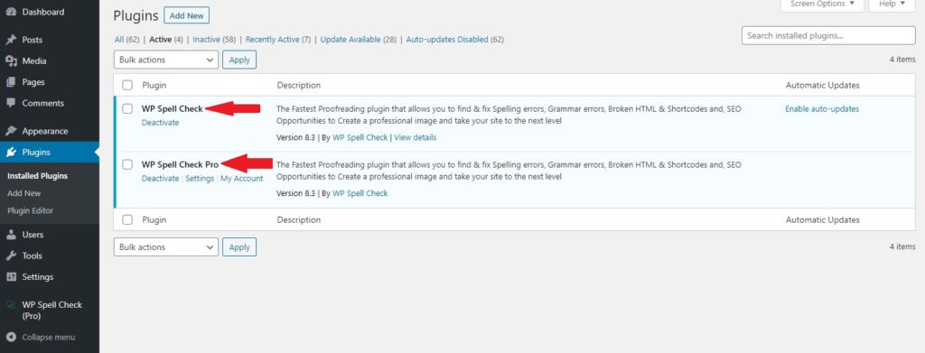This screenshot has width=925, height=353.
Task: Click the Dashboard gauge icon
Action: (10, 12)
